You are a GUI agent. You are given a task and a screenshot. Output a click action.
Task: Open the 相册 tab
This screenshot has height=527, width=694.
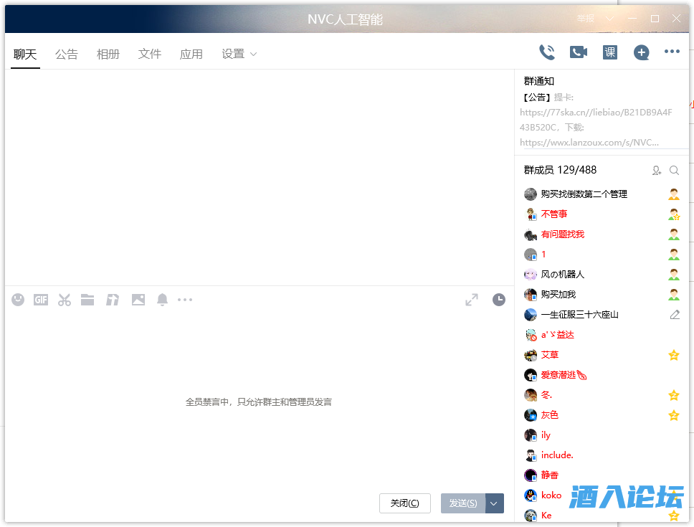pos(108,54)
